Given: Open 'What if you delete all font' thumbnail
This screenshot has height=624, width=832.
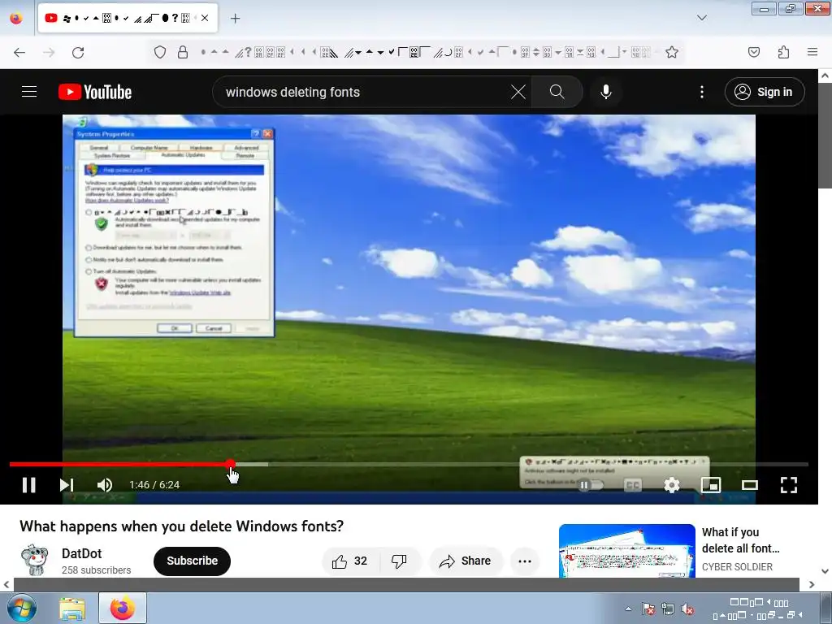Looking at the screenshot, I should coord(626,551).
